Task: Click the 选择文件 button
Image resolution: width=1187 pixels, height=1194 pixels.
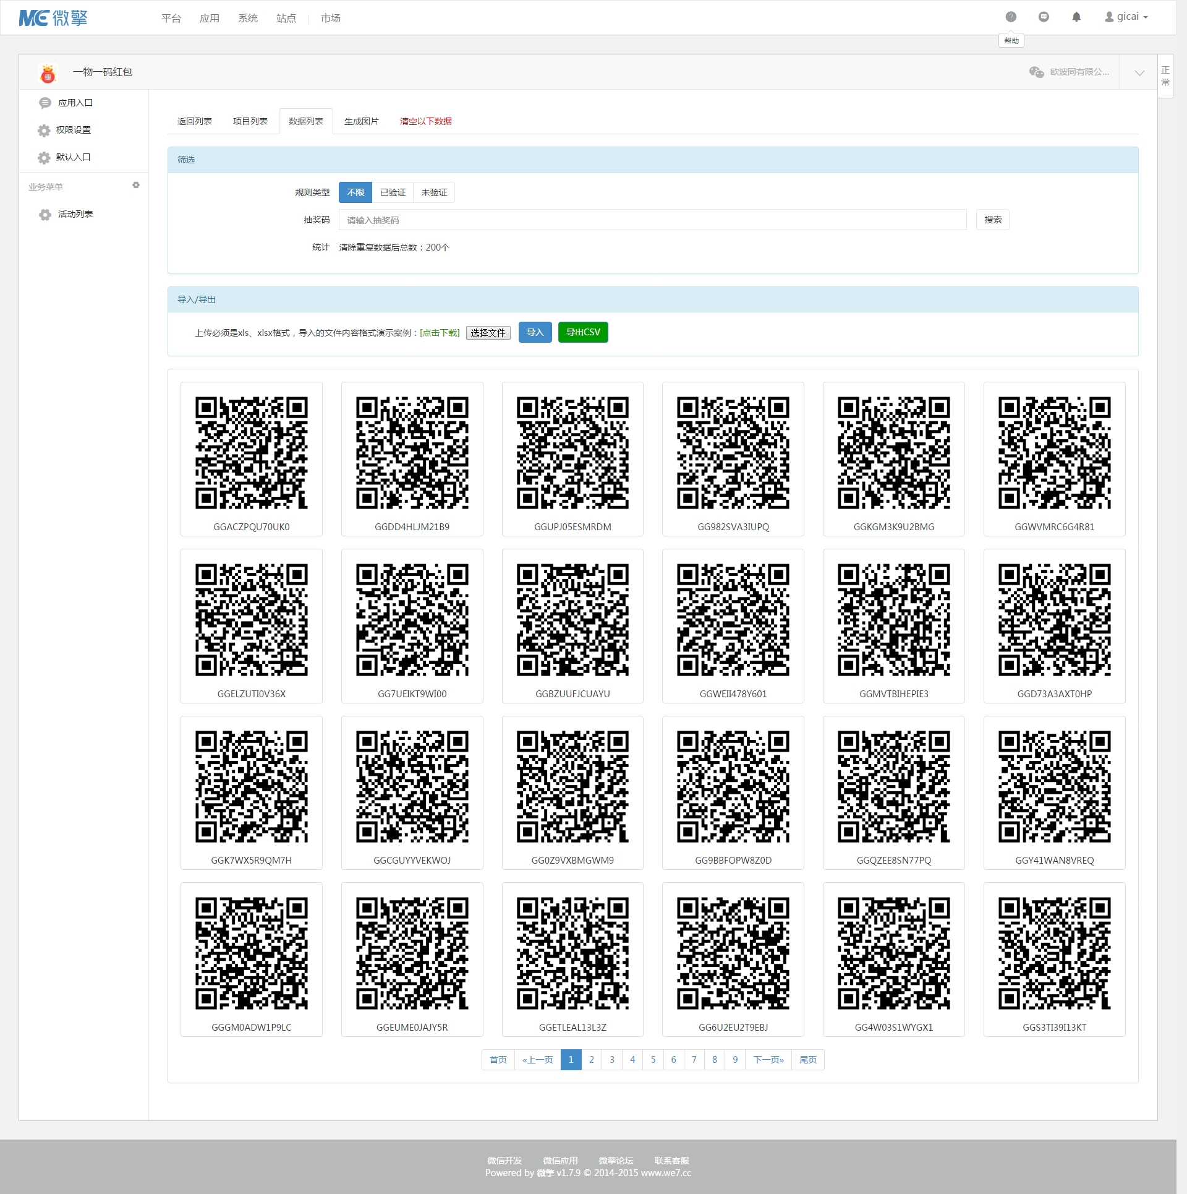Action: coord(488,333)
